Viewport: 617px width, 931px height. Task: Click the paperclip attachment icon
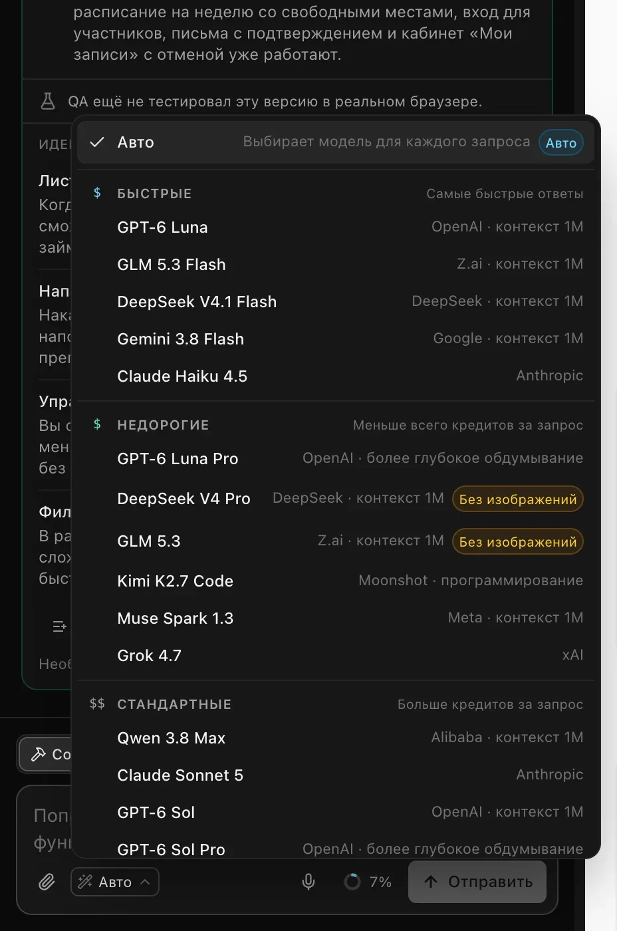pyautogui.click(x=47, y=882)
